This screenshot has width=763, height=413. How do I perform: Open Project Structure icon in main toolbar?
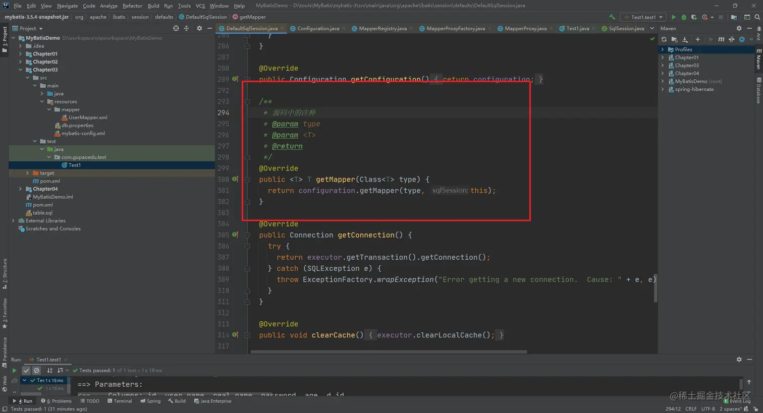734,17
